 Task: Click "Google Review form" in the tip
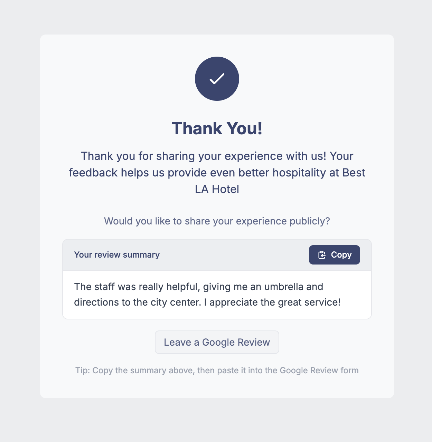point(319,371)
